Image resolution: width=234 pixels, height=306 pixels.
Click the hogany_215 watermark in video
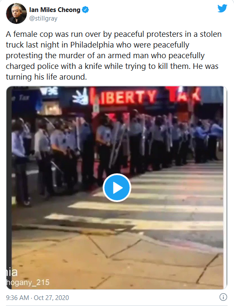tap(28, 282)
